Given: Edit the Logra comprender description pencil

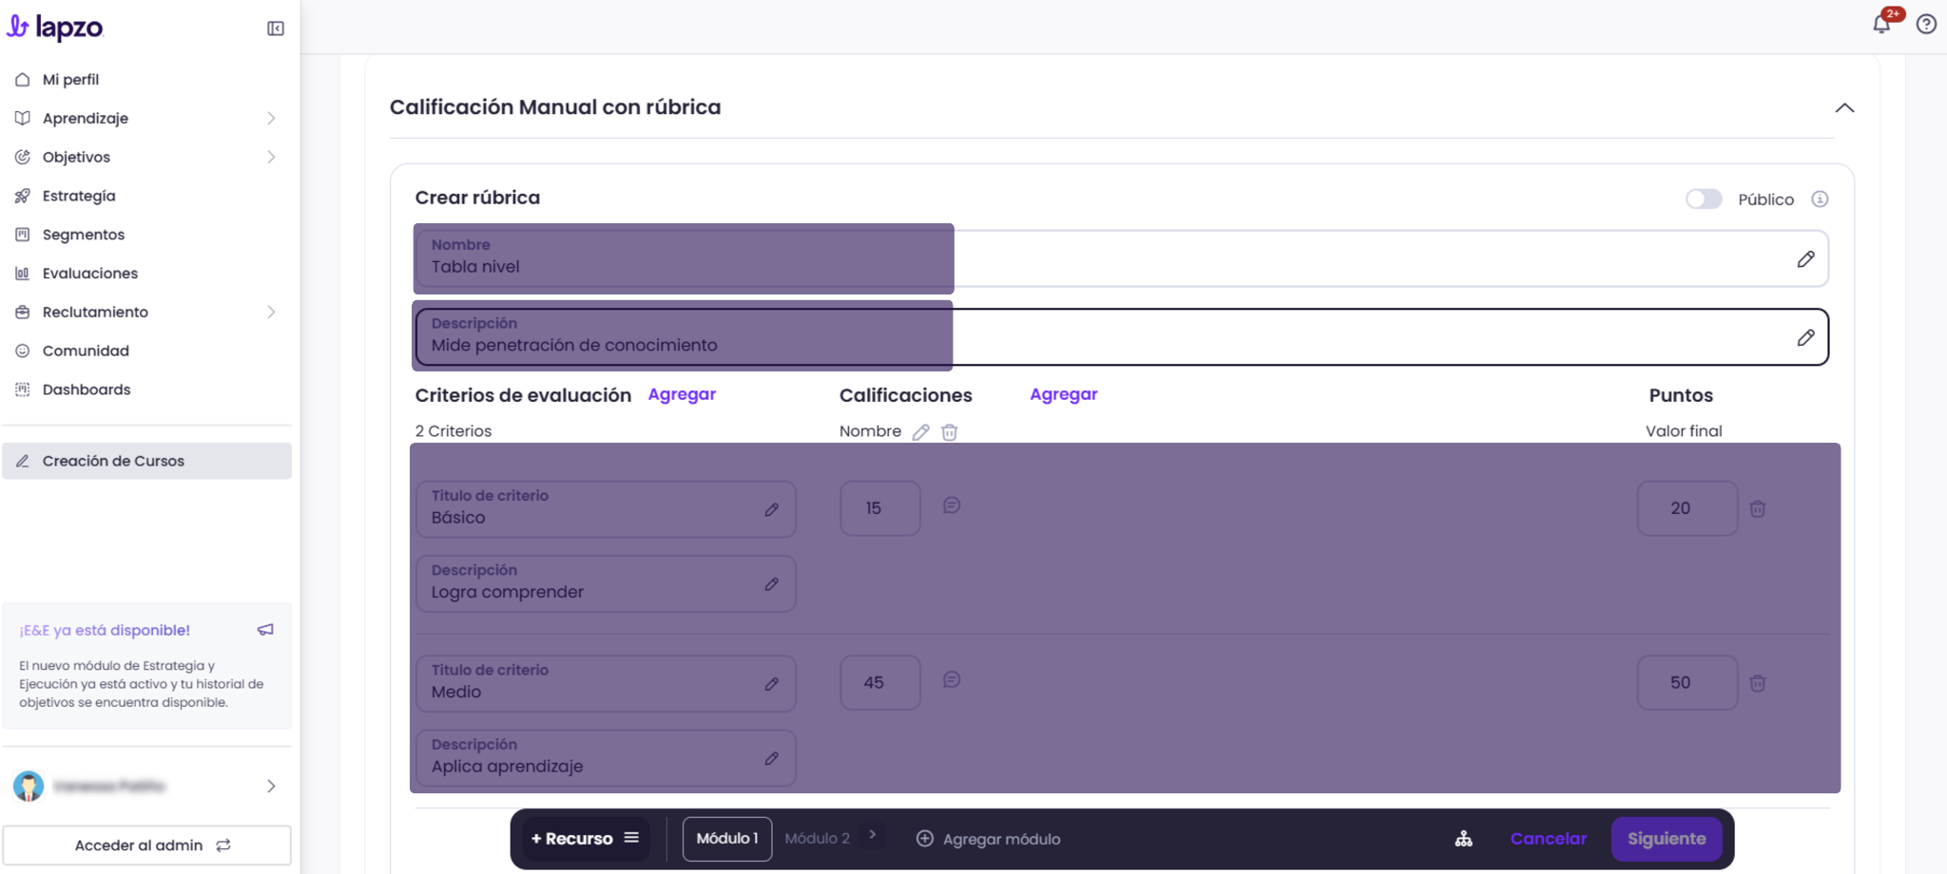Looking at the screenshot, I should coord(771,584).
